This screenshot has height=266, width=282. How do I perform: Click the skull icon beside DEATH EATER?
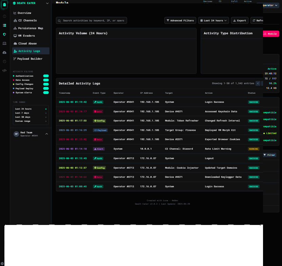point(14,3)
